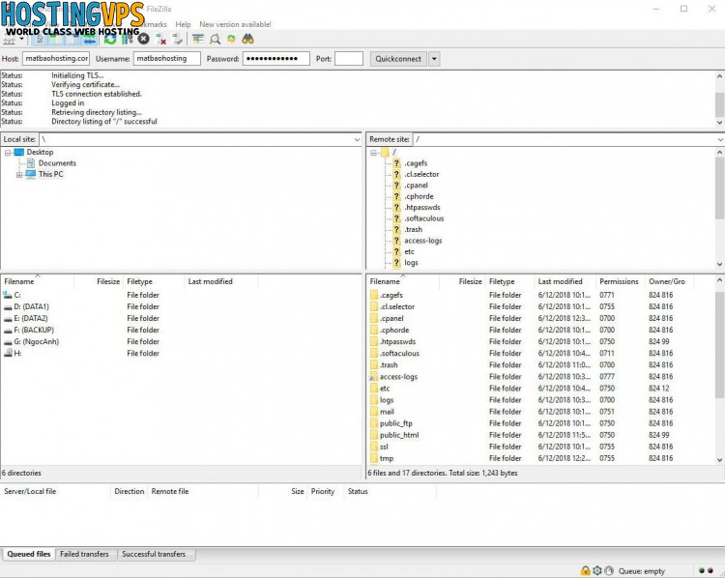
Task: Open the 'New version available!' menu
Action: [x=235, y=24]
